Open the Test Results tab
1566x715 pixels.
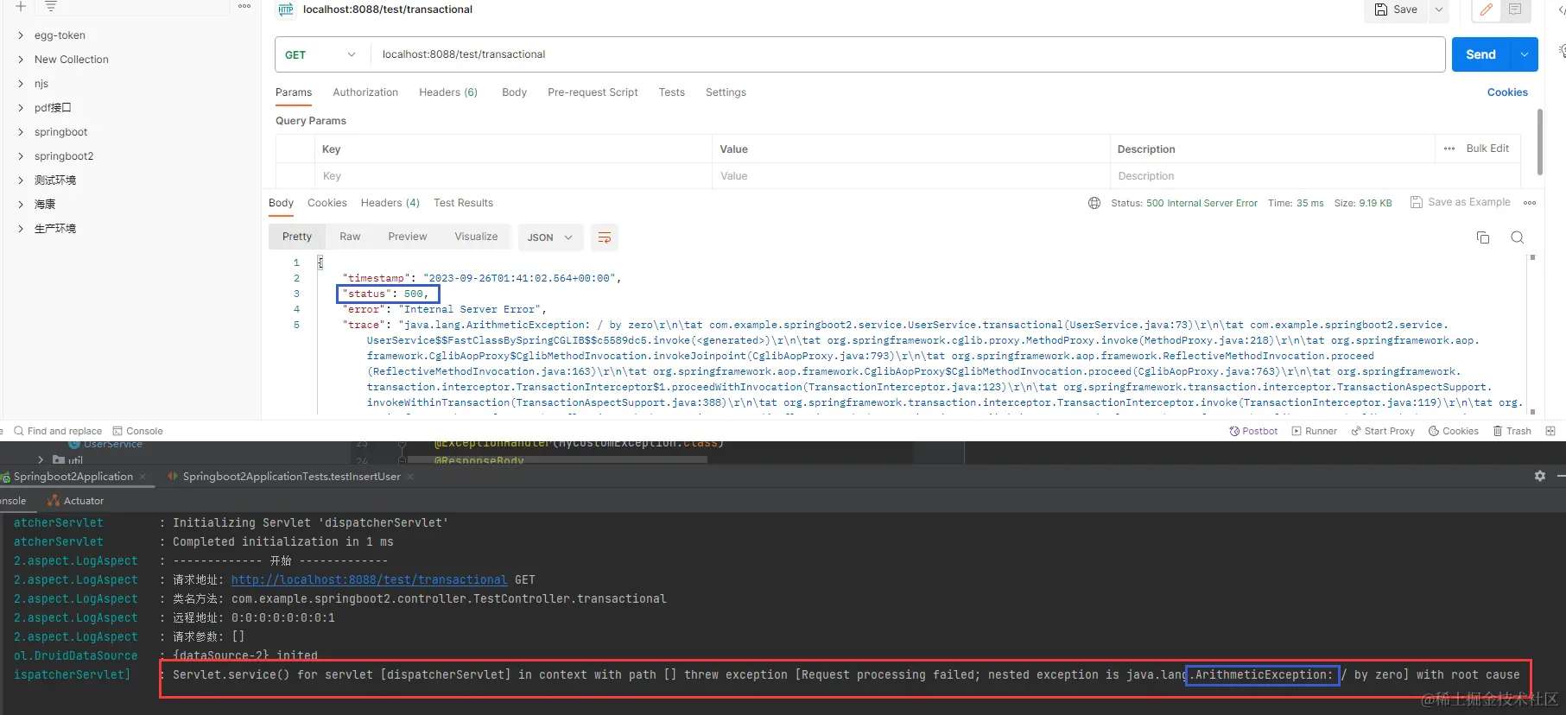tap(463, 203)
